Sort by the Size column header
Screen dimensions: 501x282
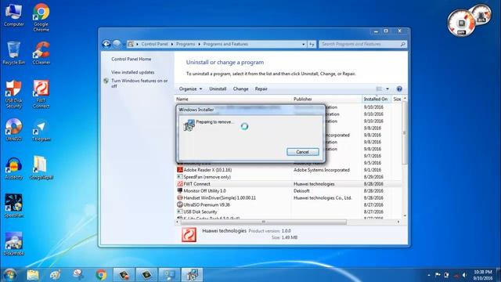pos(397,99)
